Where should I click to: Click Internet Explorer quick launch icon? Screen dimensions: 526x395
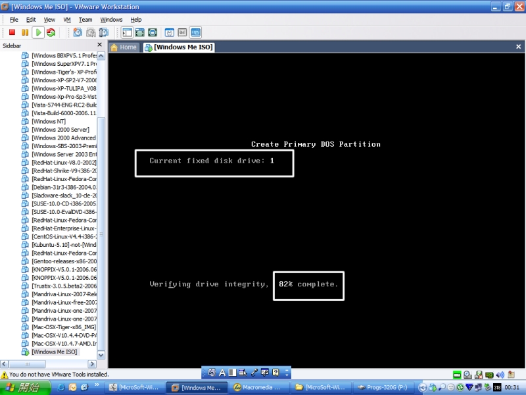click(61, 388)
